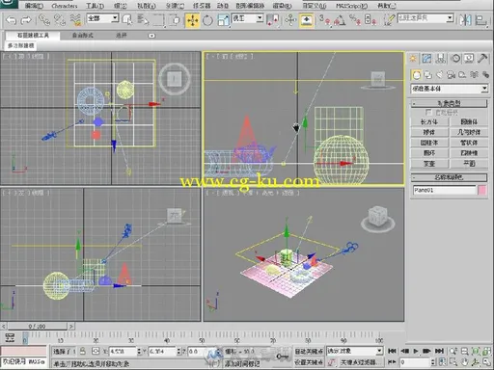Select the Lights category icon
The height and width of the screenshot is (370, 494).
pyautogui.click(x=439, y=75)
